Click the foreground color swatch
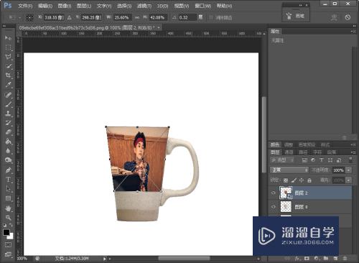Viewport: 359px width, 263px height. point(6,232)
